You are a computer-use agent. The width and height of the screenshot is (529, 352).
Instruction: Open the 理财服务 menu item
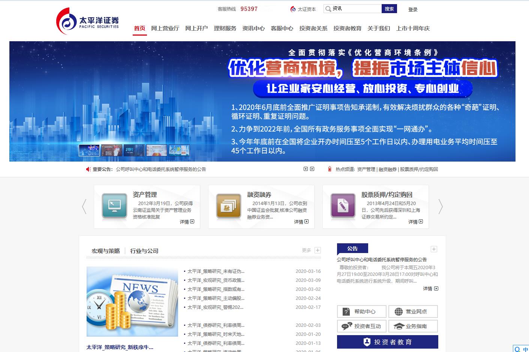coord(225,28)
